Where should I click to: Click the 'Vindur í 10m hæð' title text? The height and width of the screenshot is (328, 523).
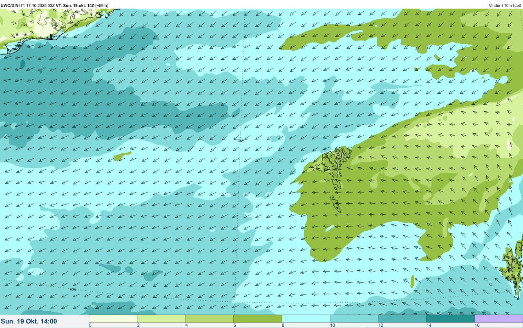point(505,5)
